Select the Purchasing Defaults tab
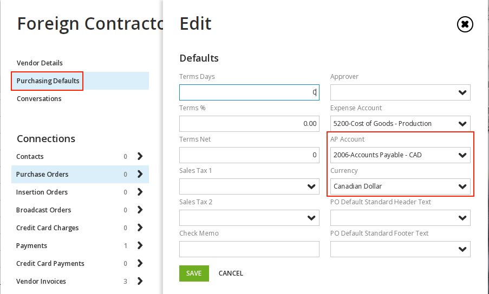 tap(48, 81)
